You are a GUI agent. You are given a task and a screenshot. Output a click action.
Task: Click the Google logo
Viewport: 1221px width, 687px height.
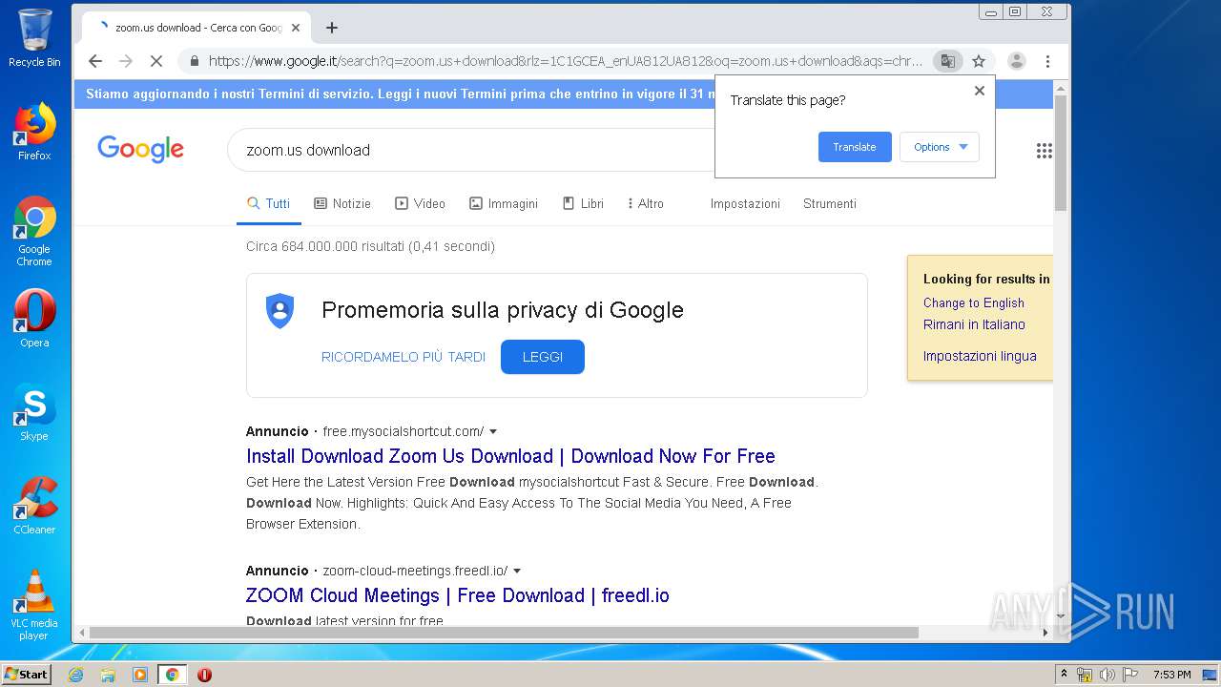(x=140, y=149)
